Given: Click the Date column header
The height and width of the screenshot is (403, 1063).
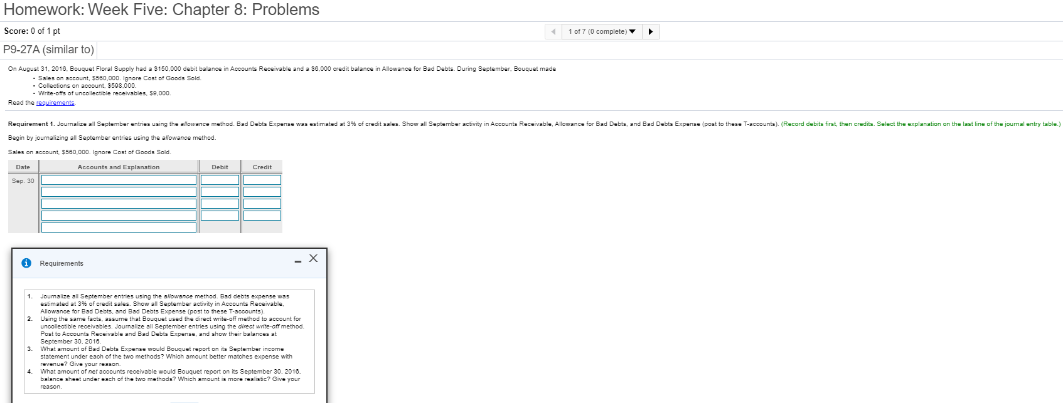Looking at the screenshot, I should pyautogui.click(x=23, y=167).
